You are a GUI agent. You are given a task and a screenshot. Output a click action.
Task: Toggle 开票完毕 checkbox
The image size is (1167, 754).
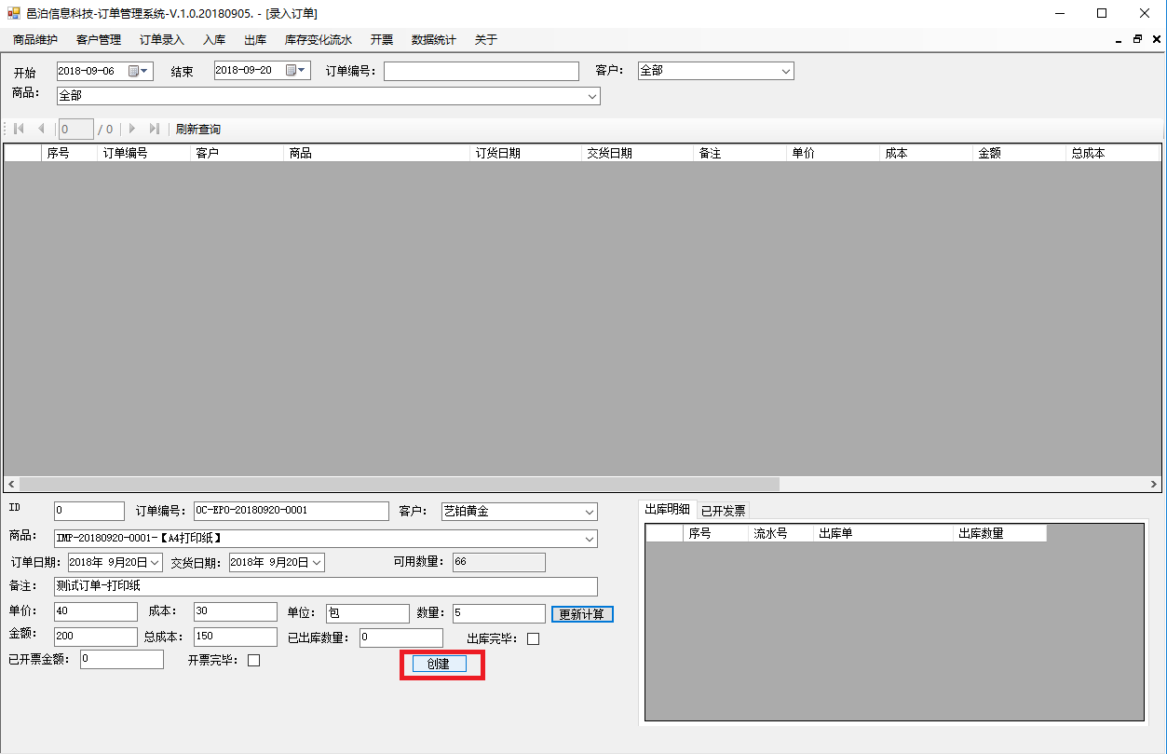pos(253,660)
